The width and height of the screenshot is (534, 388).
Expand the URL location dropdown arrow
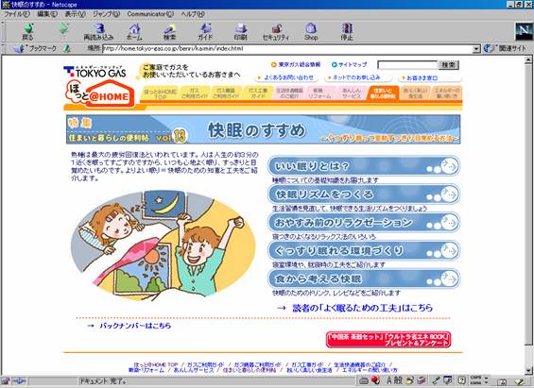(x=476, y=49)
